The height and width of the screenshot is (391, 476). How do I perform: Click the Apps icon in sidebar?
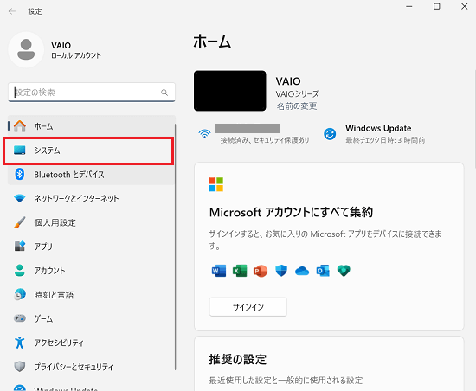click(20, 246)
